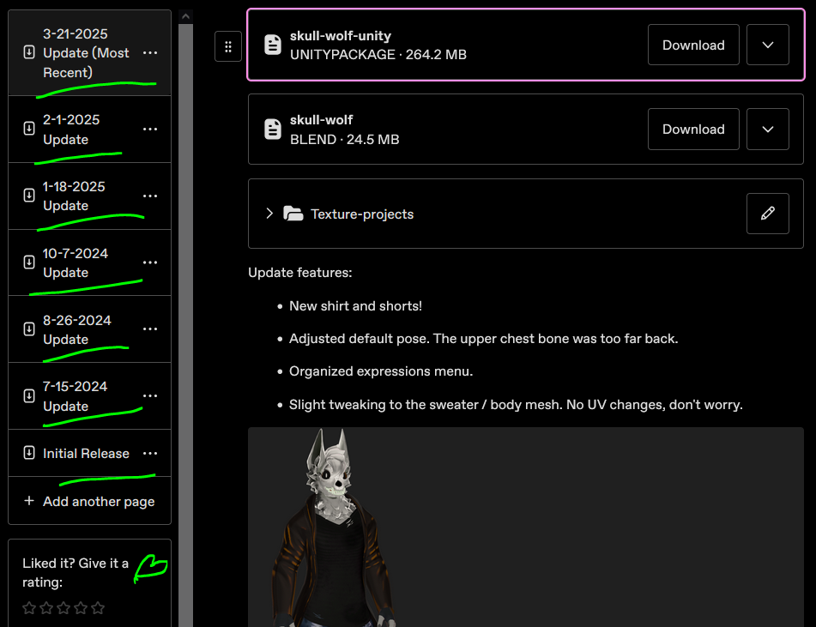Select the 10-7-2024 Update page
Viewport: 816px width, 627px height.
click(89, 262)
